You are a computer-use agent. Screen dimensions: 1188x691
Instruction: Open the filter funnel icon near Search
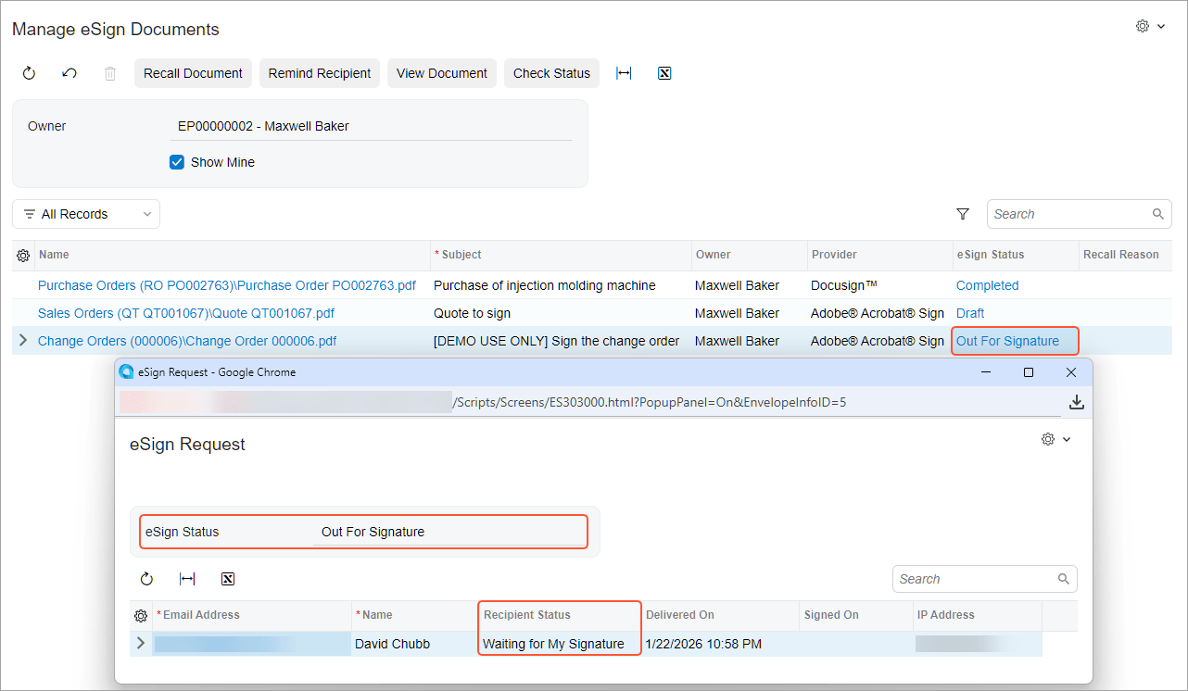tap(963, 214)
